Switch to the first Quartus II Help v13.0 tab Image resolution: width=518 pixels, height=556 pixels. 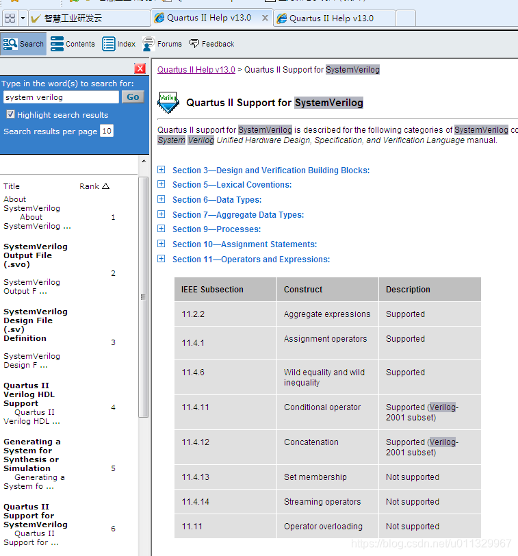click(x=211, y=18)
